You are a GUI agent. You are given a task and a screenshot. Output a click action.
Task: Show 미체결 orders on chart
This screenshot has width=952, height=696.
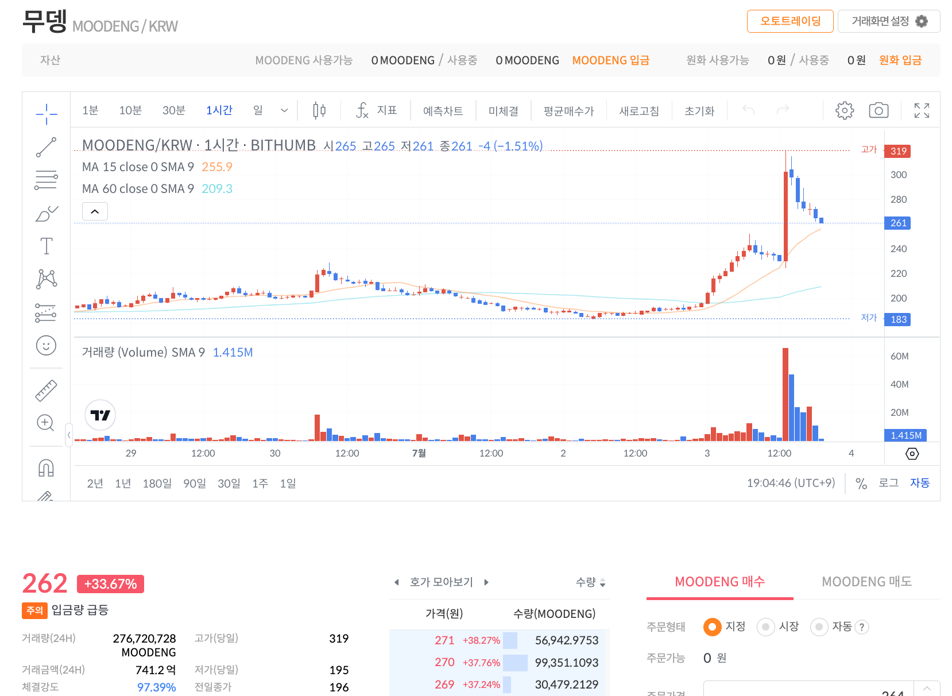click(x=504, y=111)
